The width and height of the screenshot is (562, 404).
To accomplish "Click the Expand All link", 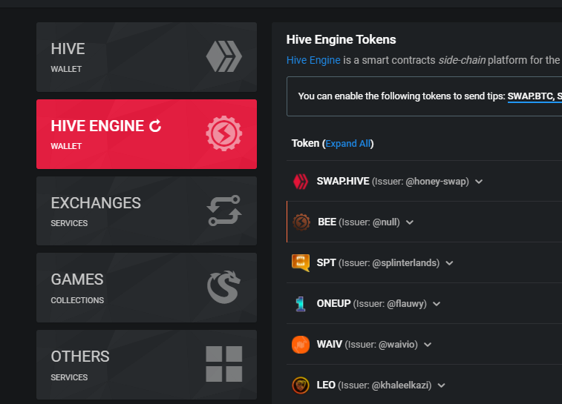I will tap(347, 144).
